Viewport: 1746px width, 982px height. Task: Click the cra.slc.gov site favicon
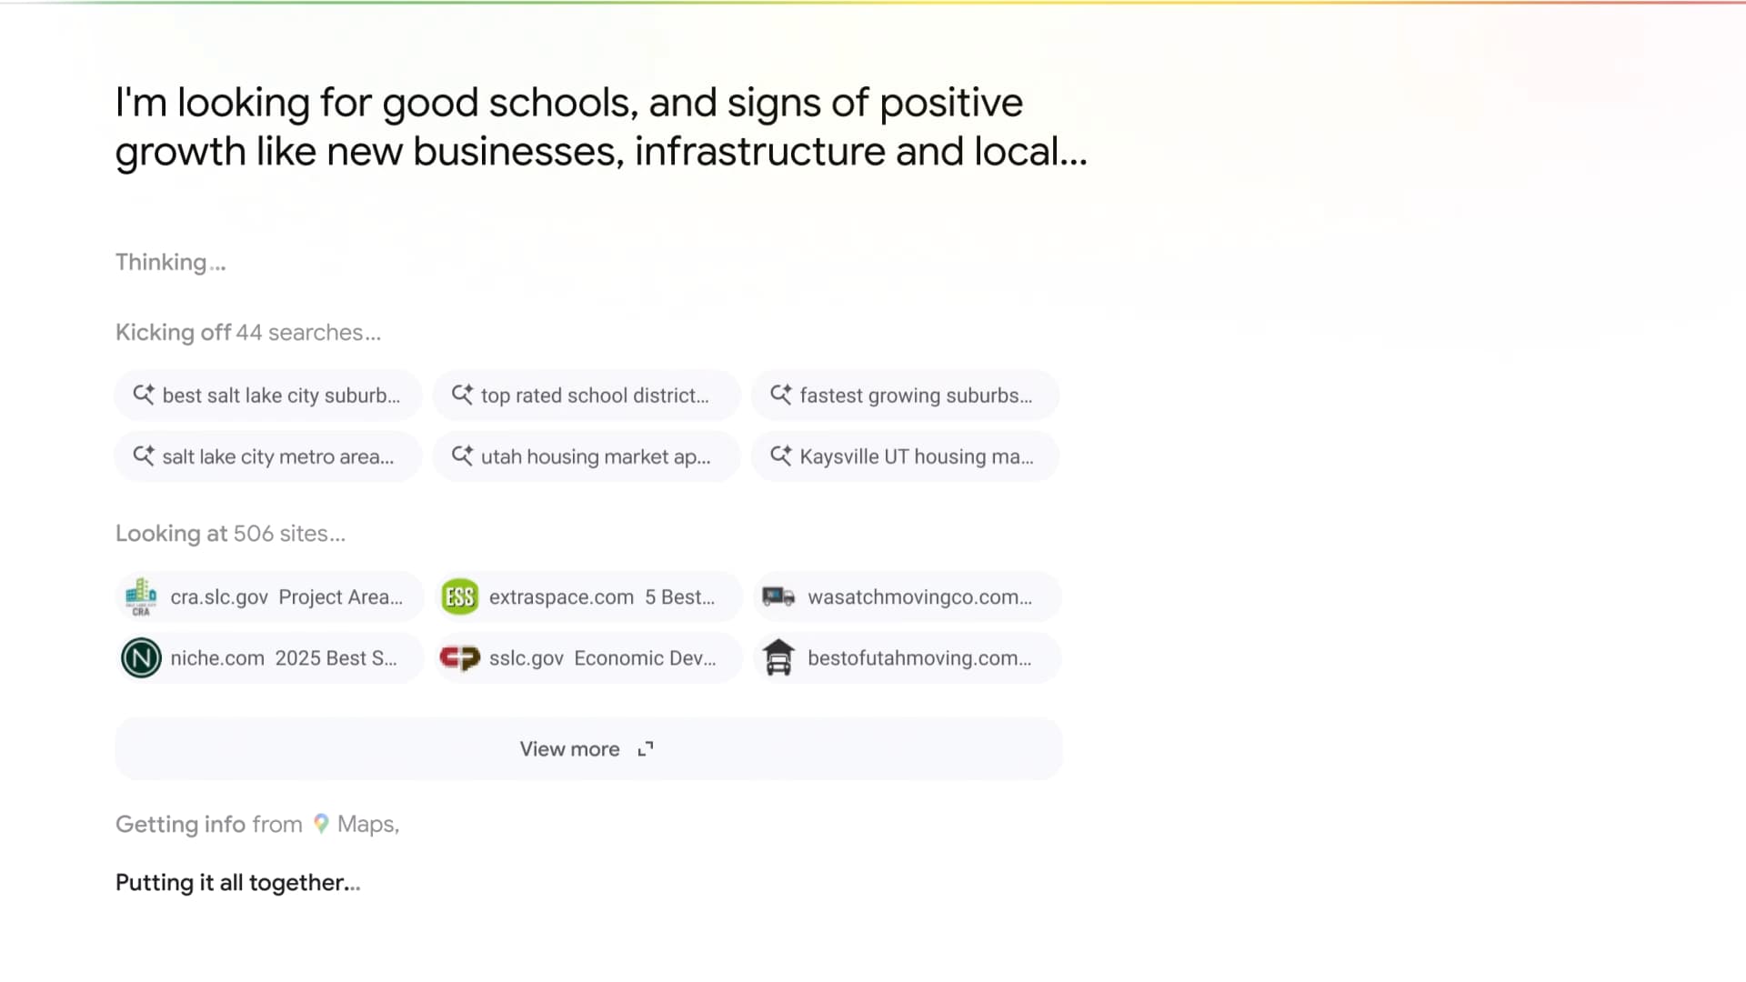click(141, 596)
